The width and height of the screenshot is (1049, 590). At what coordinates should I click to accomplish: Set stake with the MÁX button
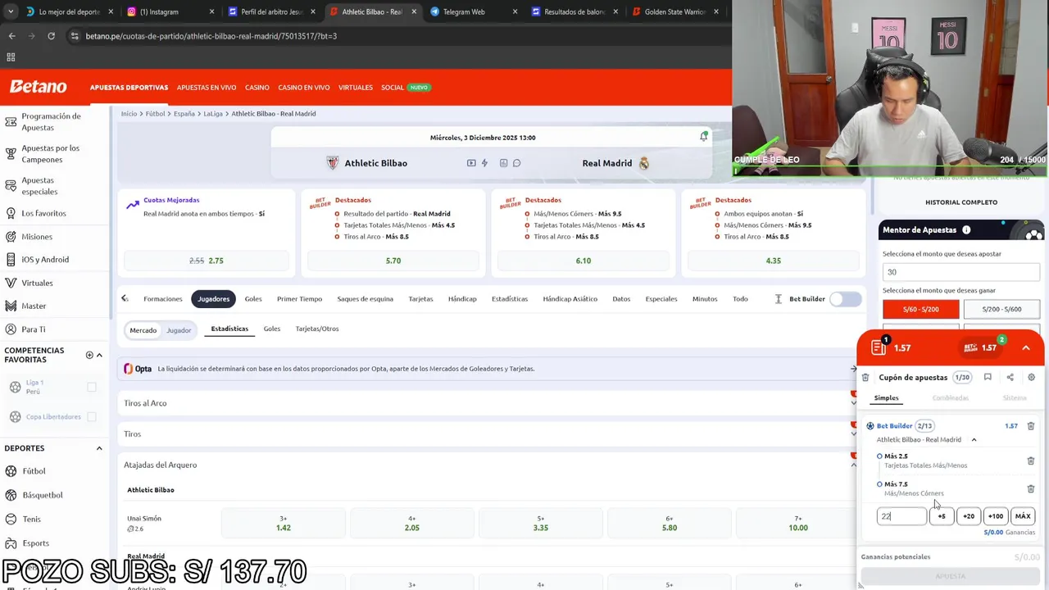[1023, 516]
